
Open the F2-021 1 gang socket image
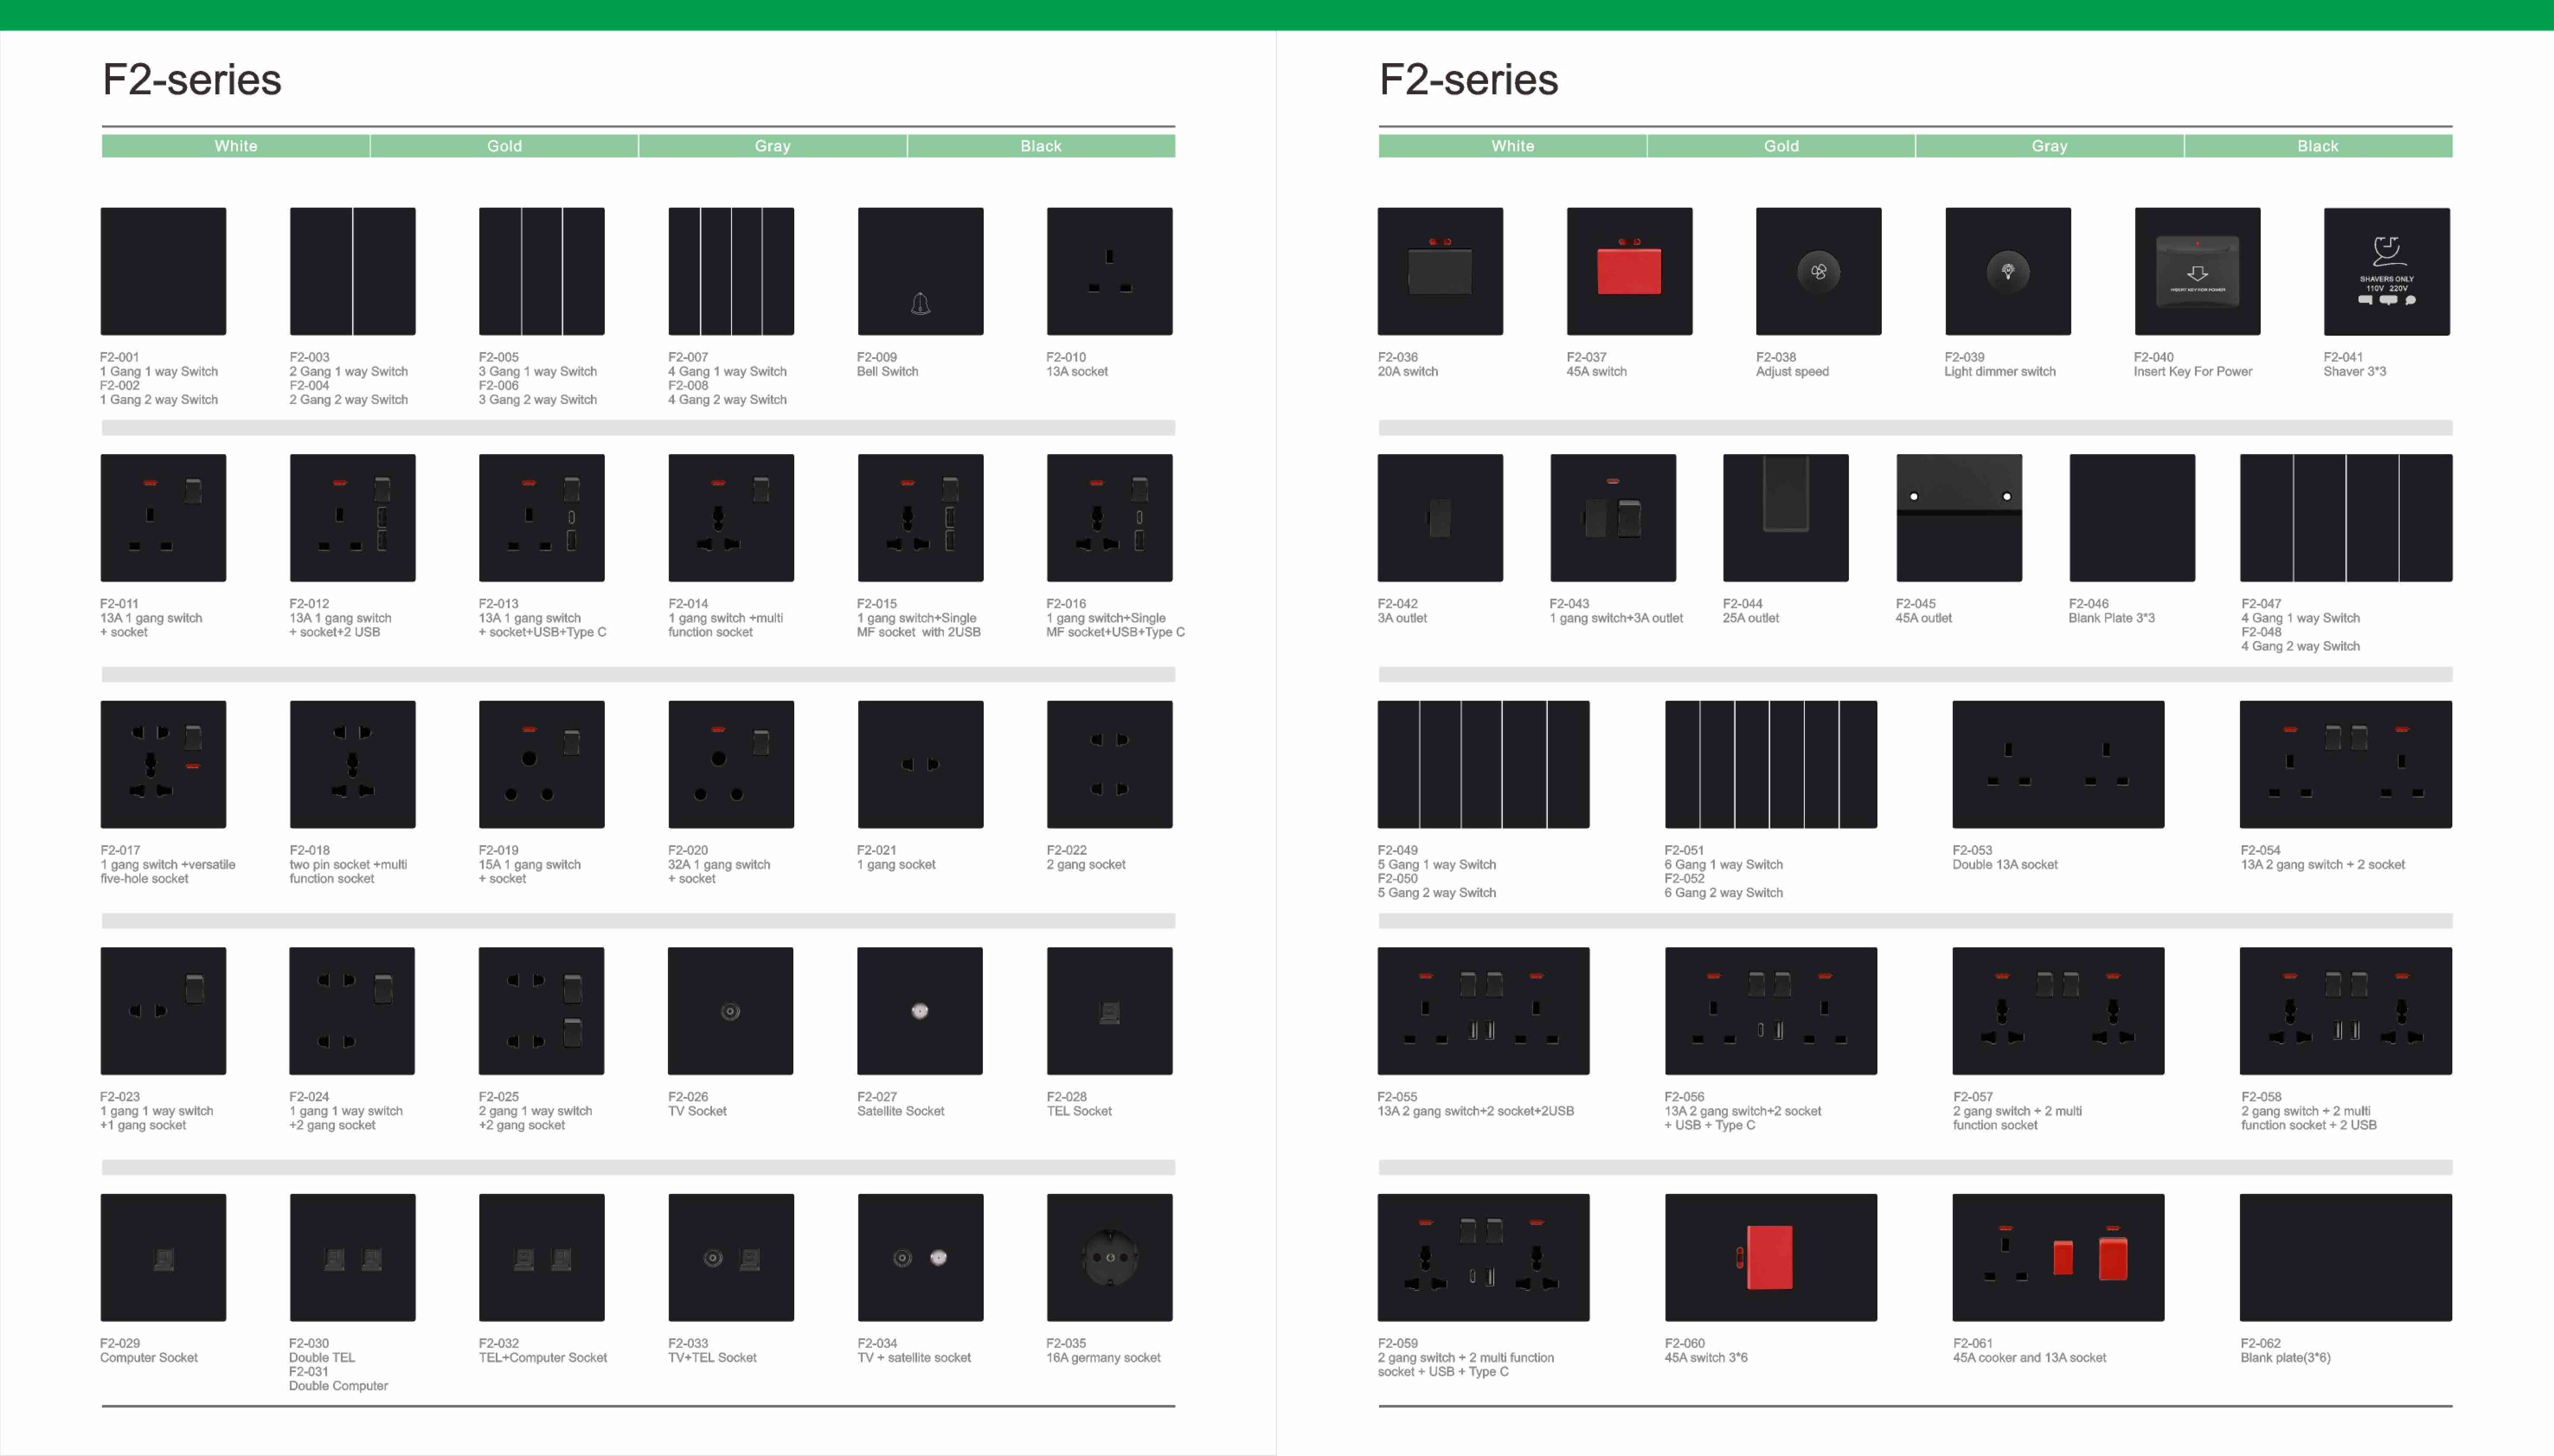(920, 764)
